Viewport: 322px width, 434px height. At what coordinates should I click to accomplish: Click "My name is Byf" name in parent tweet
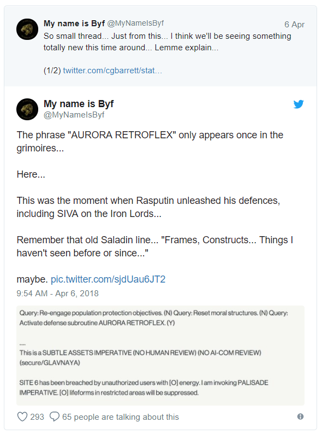point(74,24)
